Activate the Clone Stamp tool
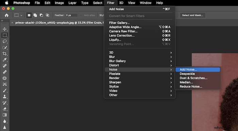The height and width of the screenshot is (131, 238). [x=4, y=97]
